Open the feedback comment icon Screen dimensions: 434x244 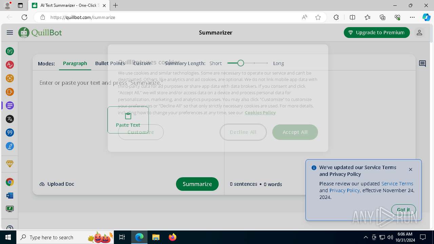pos(422,63)
